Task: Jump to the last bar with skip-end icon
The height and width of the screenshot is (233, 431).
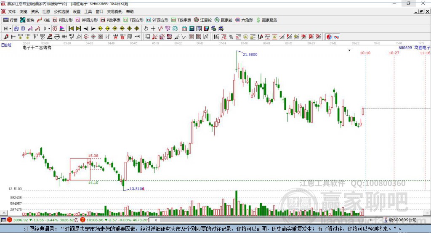Action: pos(78,29)
